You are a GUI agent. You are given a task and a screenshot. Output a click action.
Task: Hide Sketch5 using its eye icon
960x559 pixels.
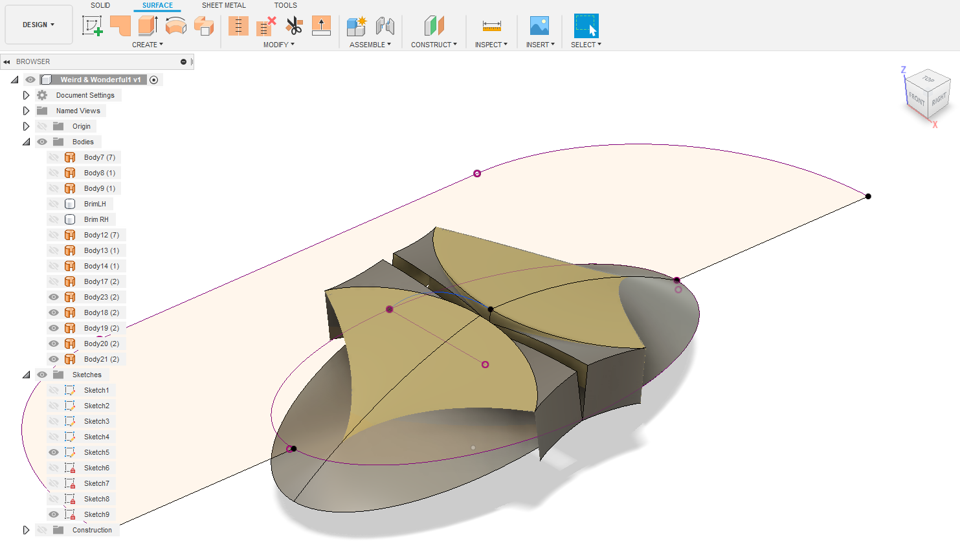click(x=54, y=452)
